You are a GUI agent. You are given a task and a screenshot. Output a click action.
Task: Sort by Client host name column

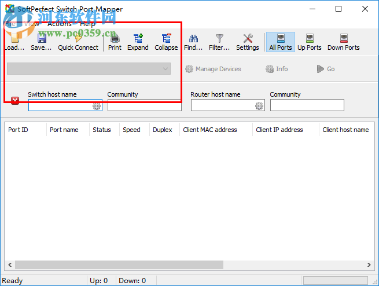coord(347,130)
